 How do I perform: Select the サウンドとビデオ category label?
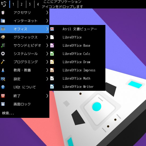click(27, 45)
